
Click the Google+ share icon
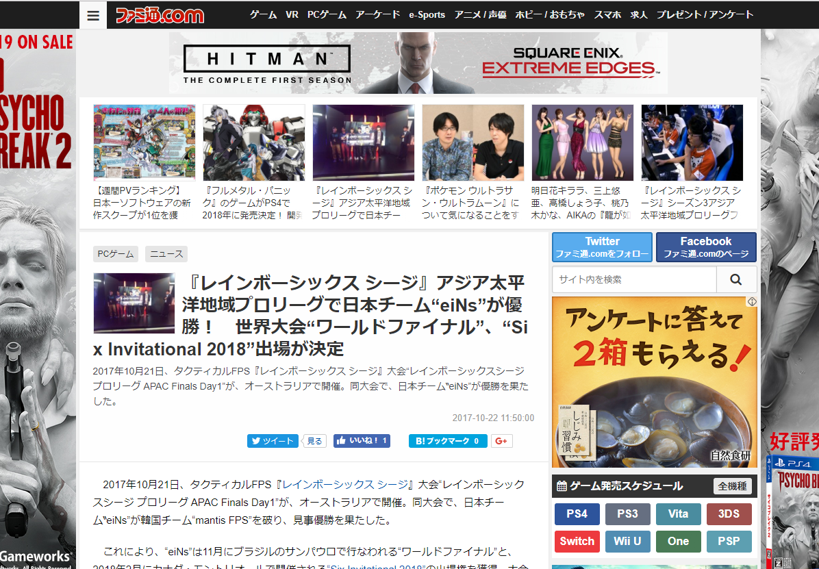coord(501,441)
